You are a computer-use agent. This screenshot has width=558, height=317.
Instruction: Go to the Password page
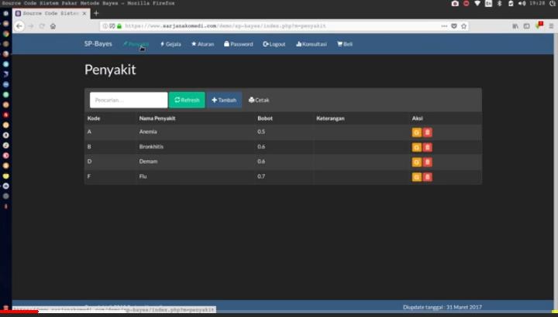click(x=239, y=44)
